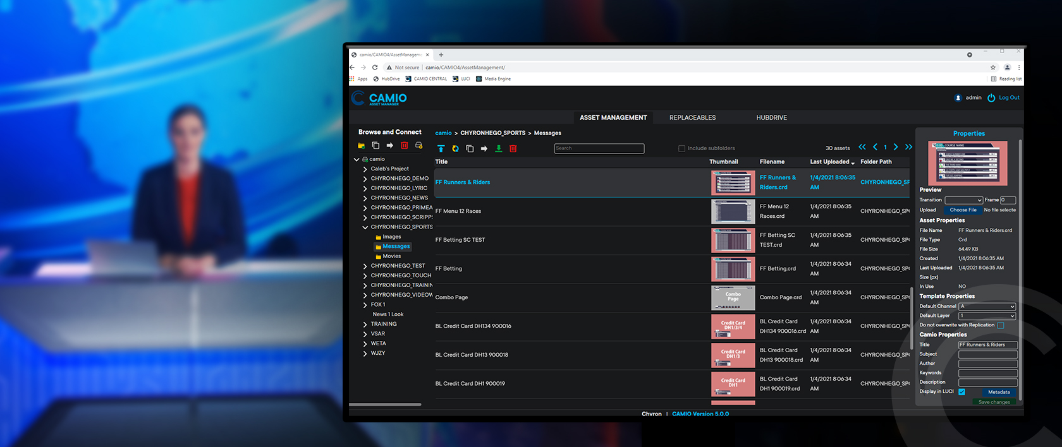Click the green download asset icon
1062x447 pixels.
(x=498, y=149)
